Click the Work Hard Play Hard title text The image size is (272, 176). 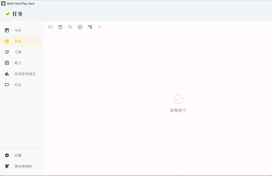click(20, 3)
